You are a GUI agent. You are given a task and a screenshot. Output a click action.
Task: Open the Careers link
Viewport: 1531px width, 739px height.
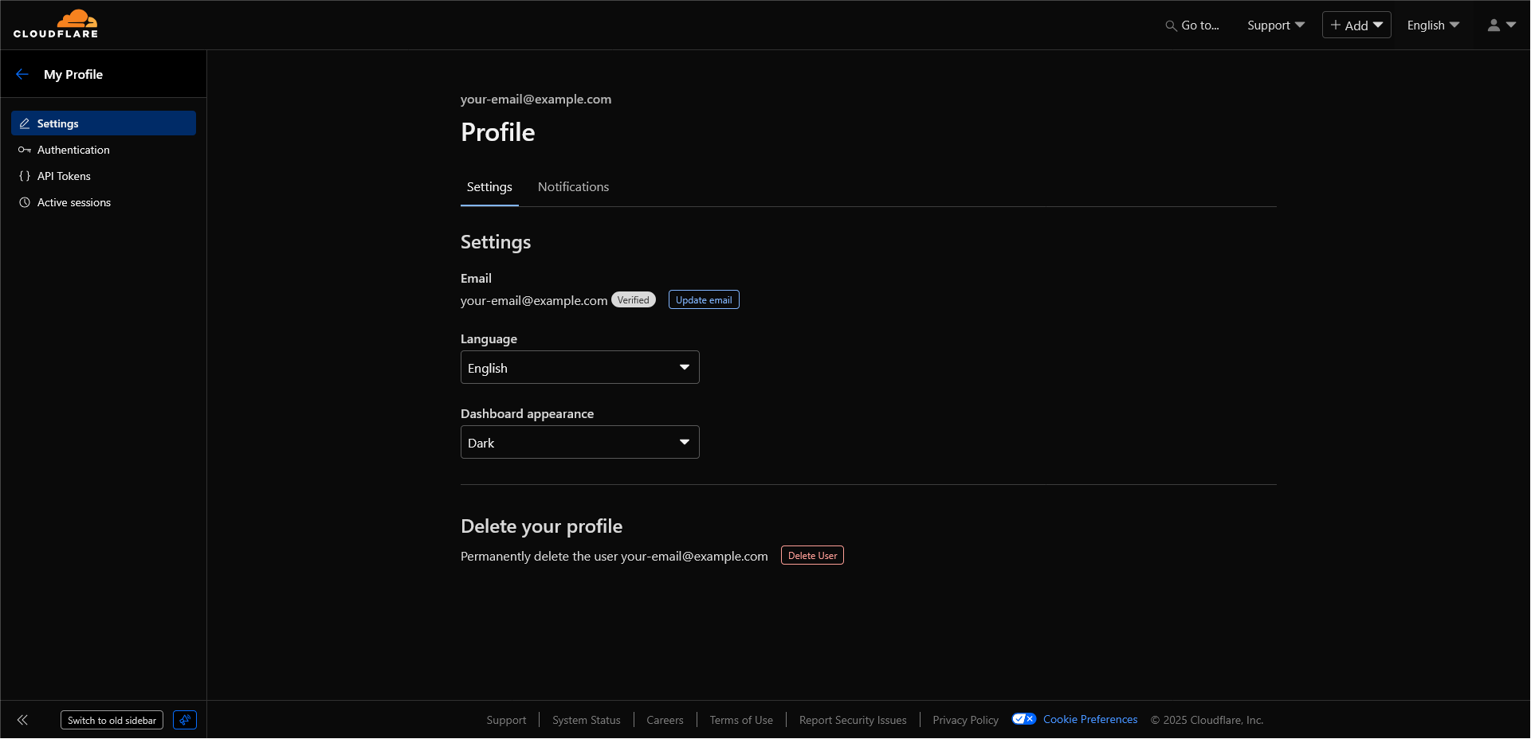point(665,720)
